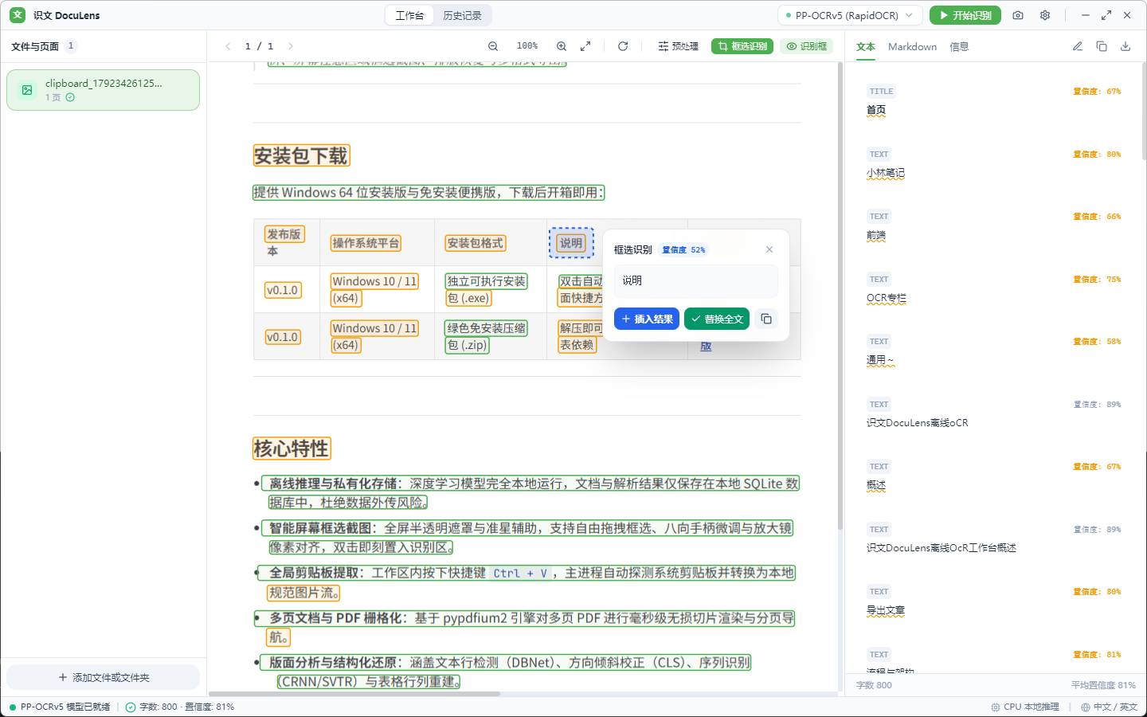Start OCR with 开始识别 button
The height and width of the screenshot is (717, 1147).
tap(965, 15)
